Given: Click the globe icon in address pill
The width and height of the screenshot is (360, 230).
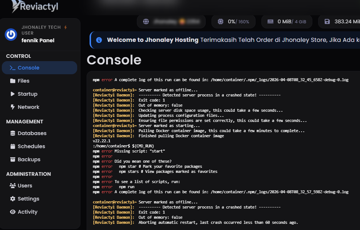Looking at the screenshot, I should [146, 21].
